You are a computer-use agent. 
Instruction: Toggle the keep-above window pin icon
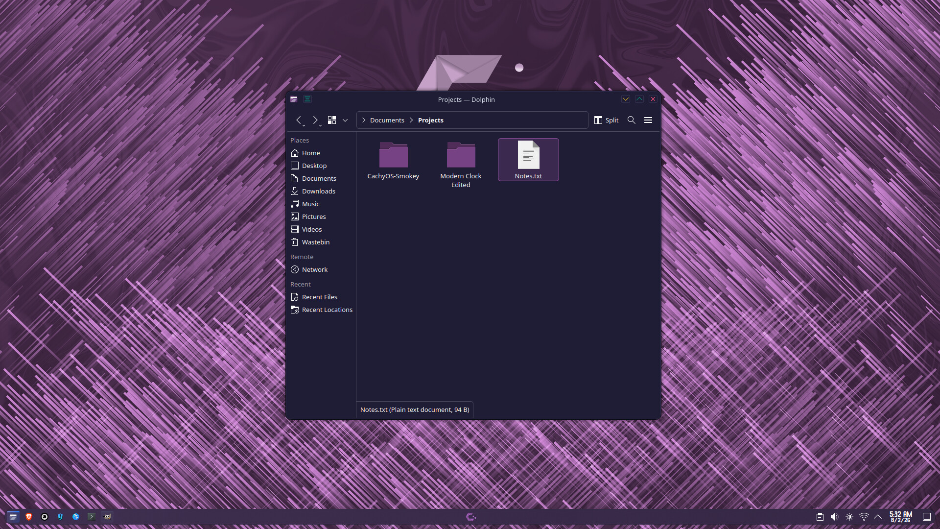(x=307, y=99)
